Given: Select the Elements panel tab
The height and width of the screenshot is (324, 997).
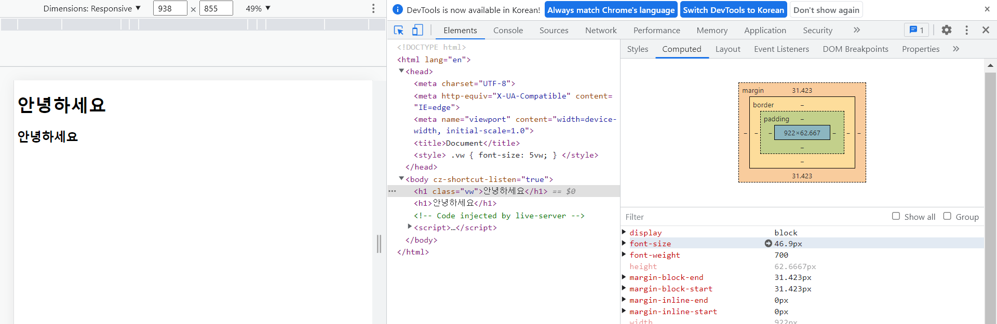Looking at the screenshot, I should click(460, 30).
